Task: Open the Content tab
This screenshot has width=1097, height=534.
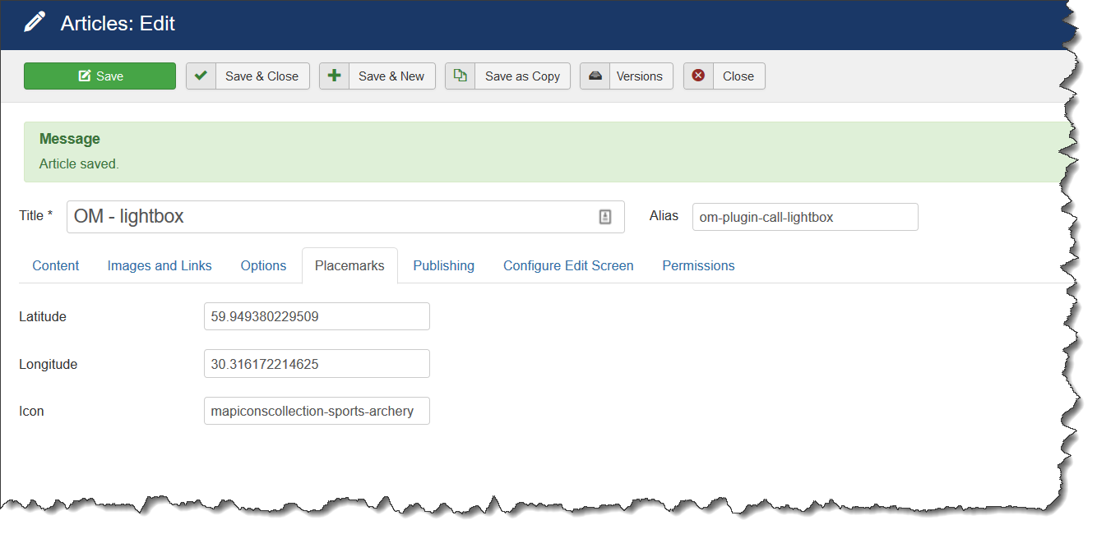Action: pos(56,265)
